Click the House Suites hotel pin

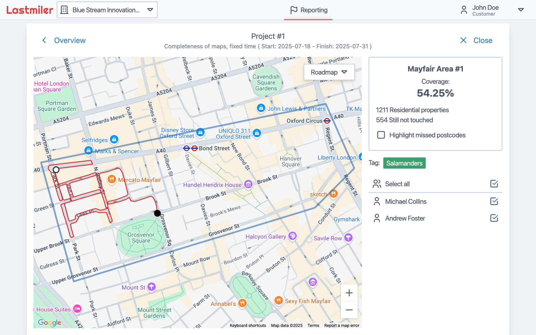(77, 308)
